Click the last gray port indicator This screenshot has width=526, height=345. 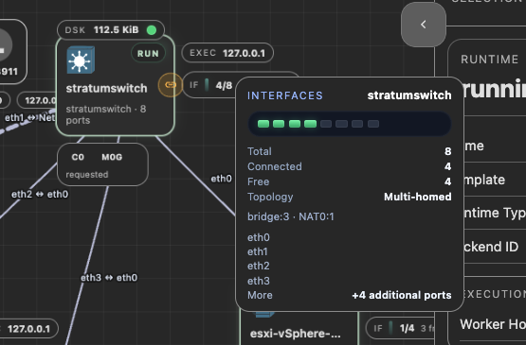coord(373,124)
